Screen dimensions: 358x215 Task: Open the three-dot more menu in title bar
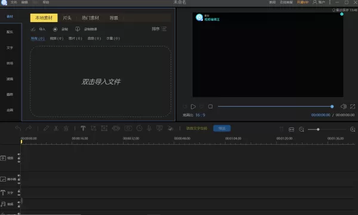[x=330, y=2]
